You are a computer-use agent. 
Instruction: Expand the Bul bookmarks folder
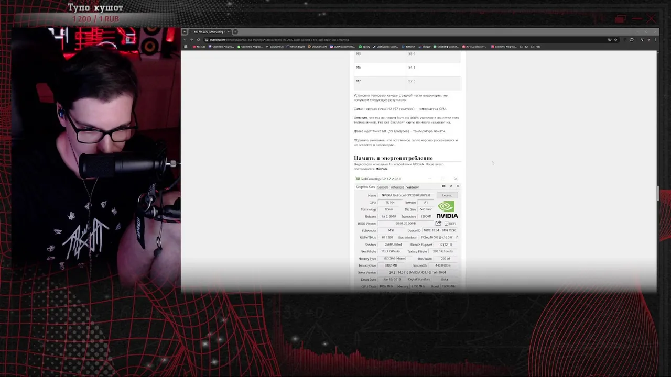[x=524, y=47]
